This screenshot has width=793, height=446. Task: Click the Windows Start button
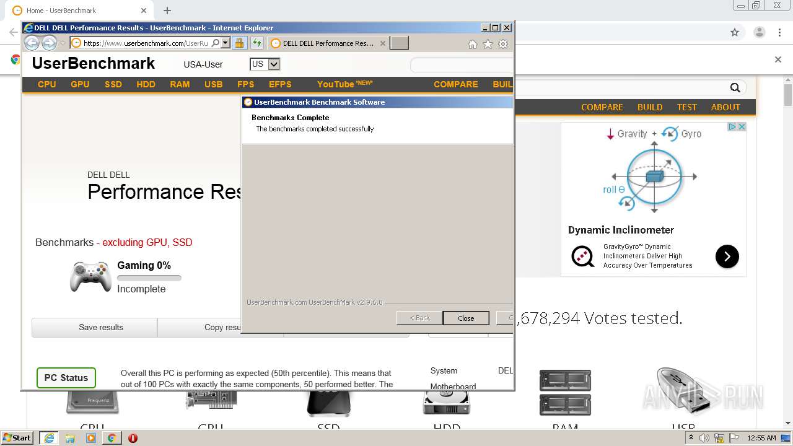click(17, 437)
